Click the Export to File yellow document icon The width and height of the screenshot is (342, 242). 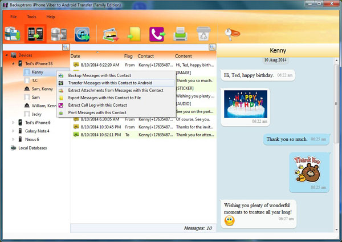[x=134, y=34]
